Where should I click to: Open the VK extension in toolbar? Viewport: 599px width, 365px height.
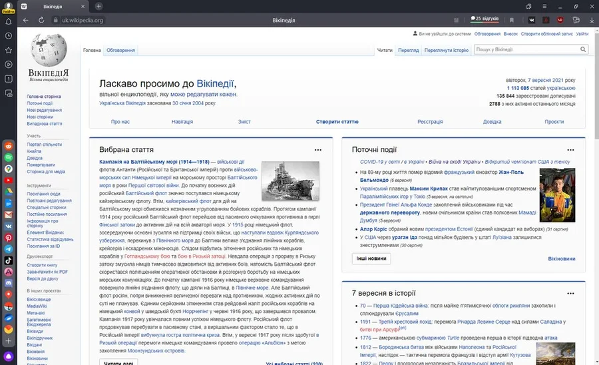[x=531, y=20]
